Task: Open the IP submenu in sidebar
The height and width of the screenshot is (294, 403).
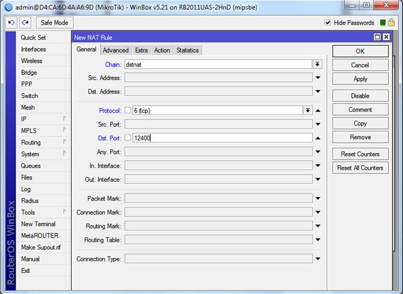Action: coord(43,119)
